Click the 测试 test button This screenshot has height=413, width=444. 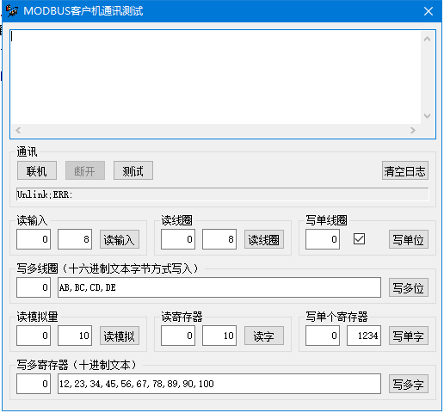click(x=133, y=170)
